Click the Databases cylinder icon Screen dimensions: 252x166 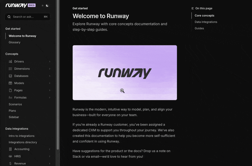[x=10, y=76]
